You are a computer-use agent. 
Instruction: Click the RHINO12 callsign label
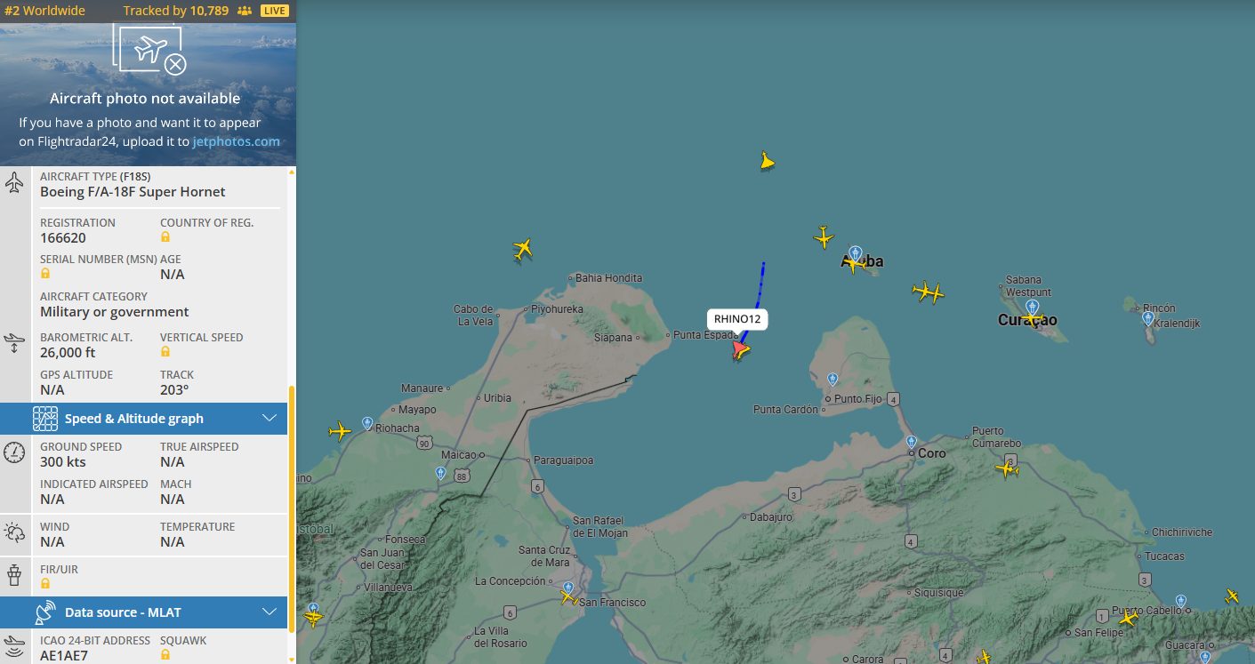tap(737, 319)
